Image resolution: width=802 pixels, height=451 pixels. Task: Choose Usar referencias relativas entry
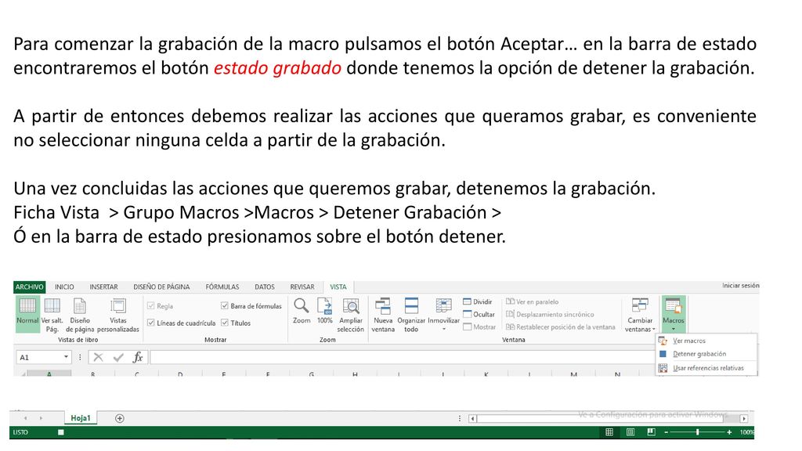coord(706,368)
